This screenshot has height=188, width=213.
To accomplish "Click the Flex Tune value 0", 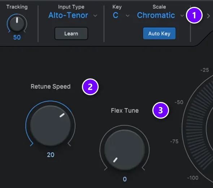I will (125, 179).
